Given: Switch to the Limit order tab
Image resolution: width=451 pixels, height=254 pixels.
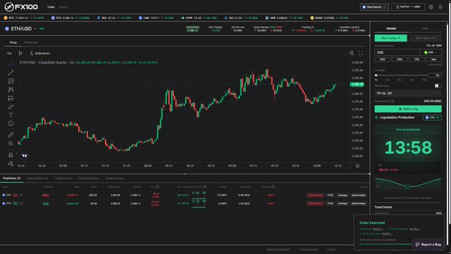Looking at the screenshot, I should pos(425,29).
